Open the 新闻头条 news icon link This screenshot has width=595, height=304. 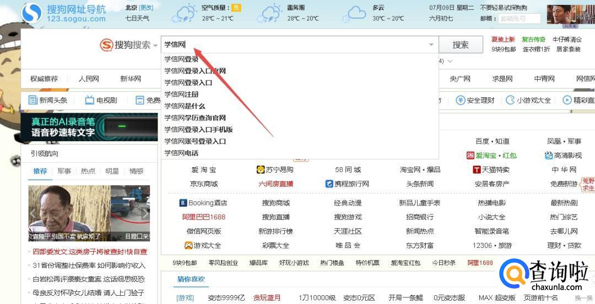click(33, 100)
